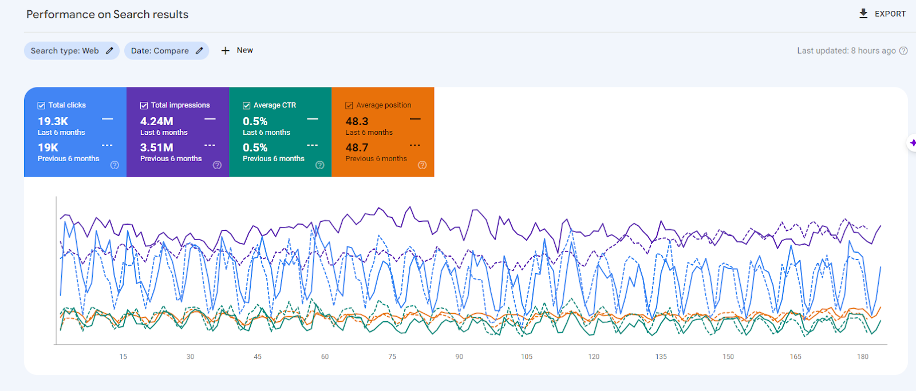Screen dimensions: 916x391
Task: Click the Total impressions card label
Action: (180, 105)
